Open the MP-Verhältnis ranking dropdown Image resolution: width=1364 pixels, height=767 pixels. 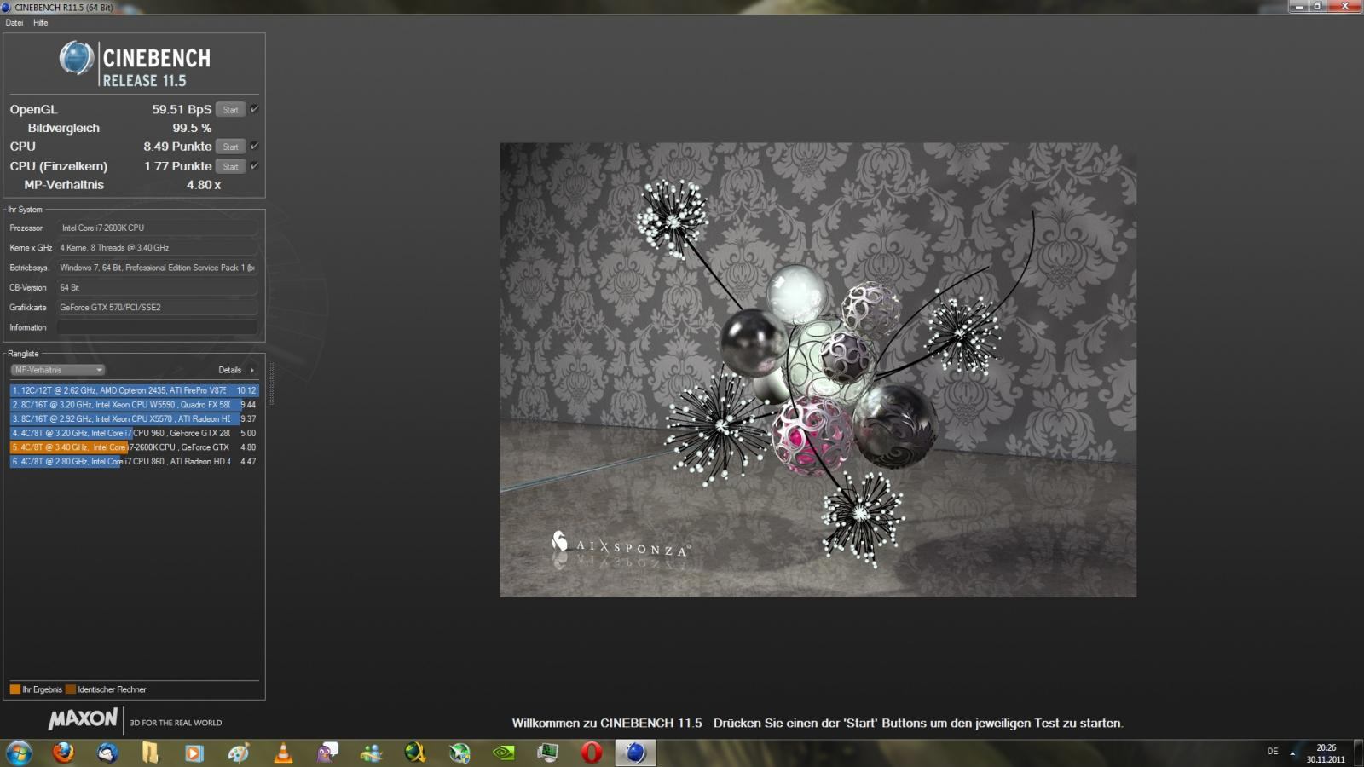click(57, 370)
